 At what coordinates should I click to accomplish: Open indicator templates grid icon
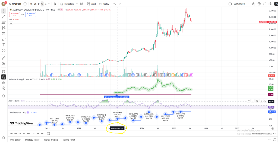[81, 4]
